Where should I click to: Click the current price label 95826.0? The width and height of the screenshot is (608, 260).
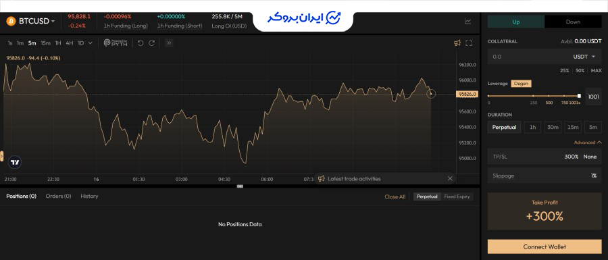coord(467,94)
